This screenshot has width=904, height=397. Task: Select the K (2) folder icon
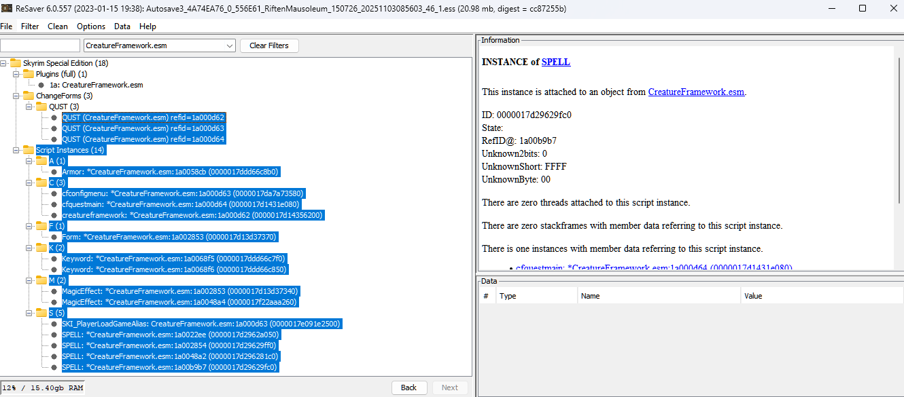41,248
